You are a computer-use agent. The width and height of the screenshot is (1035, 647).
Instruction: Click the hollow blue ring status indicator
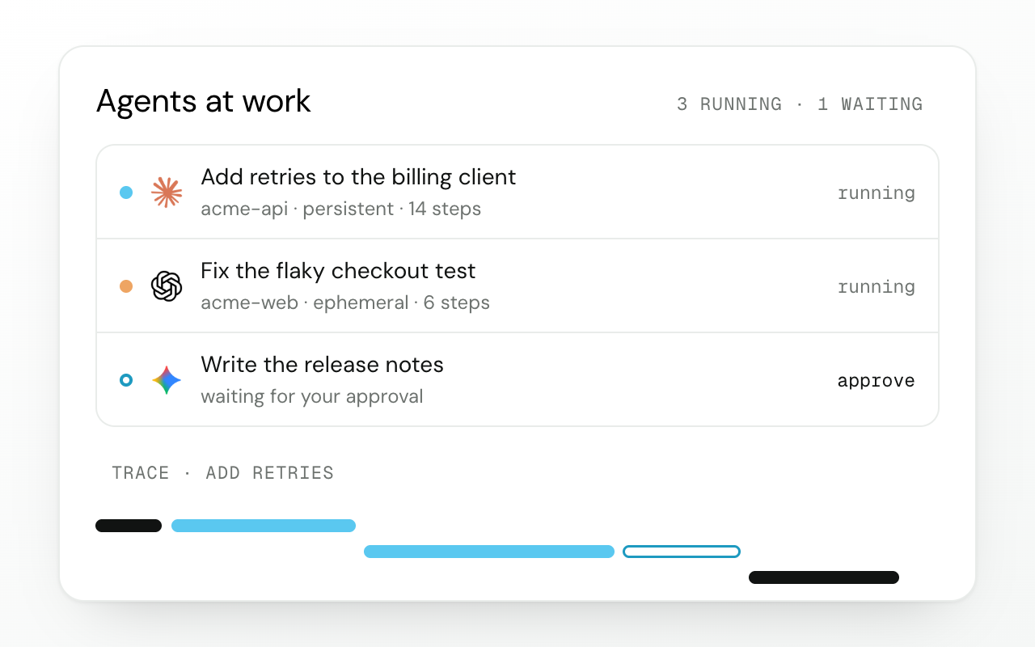click(126, 380)
